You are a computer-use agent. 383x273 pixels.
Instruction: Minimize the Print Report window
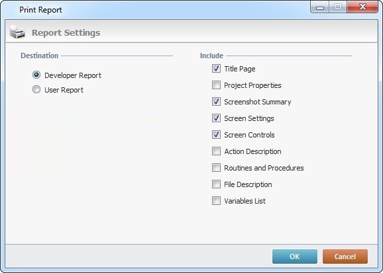[x=320, y=7]
